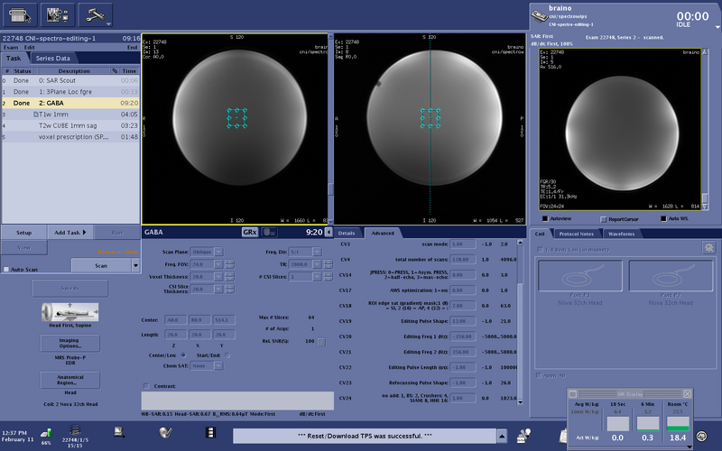Click the Setup button

pyautogui.click(x=24, y=233)
